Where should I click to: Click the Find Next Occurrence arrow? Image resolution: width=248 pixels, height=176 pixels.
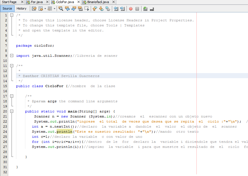pos(73,9)
